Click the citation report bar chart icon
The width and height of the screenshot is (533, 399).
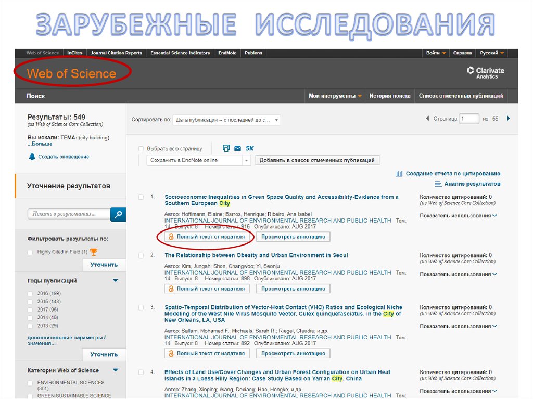399,174
